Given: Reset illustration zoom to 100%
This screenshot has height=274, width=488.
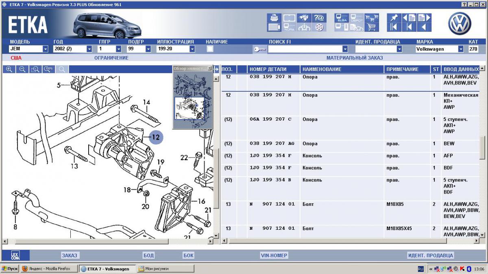Looking at the screenshot, I should (49, 69).
